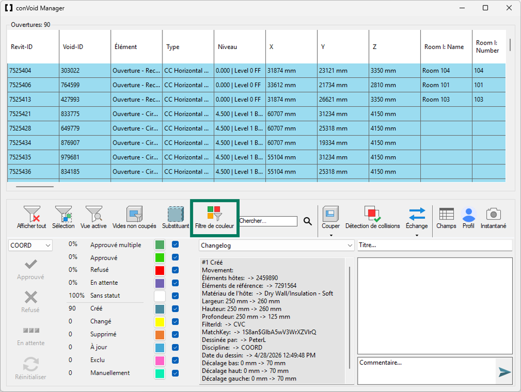
Task: Click the Couper tool icon
Action: pos(331,214)
